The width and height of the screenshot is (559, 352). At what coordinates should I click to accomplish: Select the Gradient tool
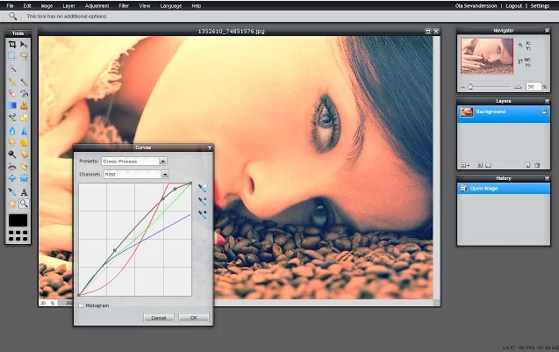[x=12, y=104]
